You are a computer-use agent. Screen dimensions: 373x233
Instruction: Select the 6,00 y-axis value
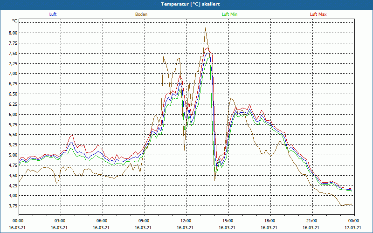(x=14, y=114)
